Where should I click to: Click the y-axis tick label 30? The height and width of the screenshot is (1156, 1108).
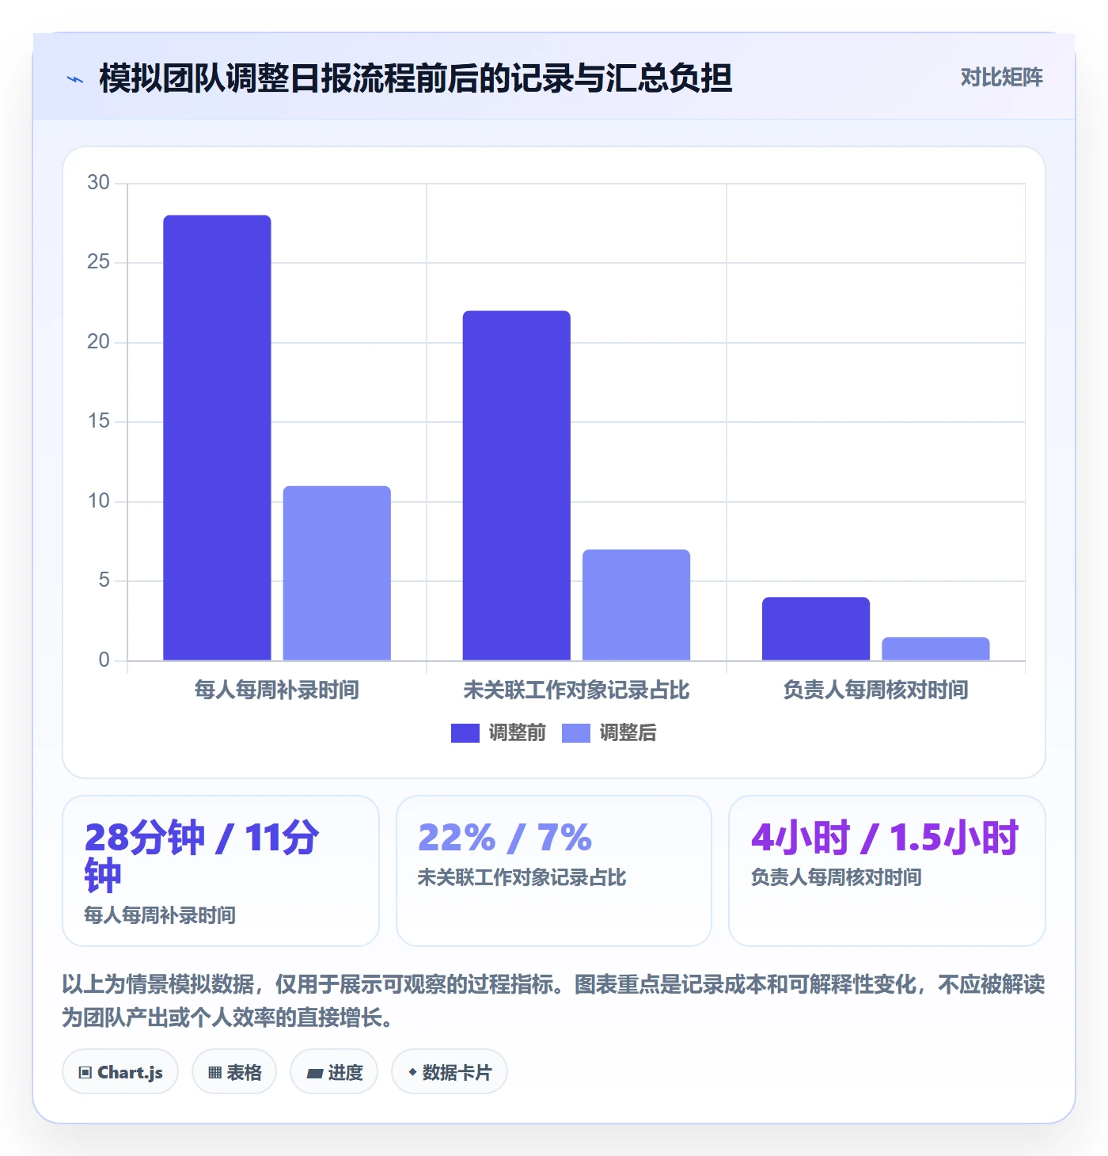98,183
